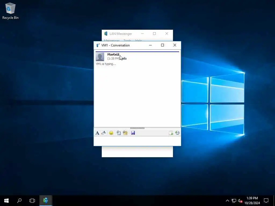Click the send file paperclip icon
The image size is (275, 206).
click(x=119, y=133)
